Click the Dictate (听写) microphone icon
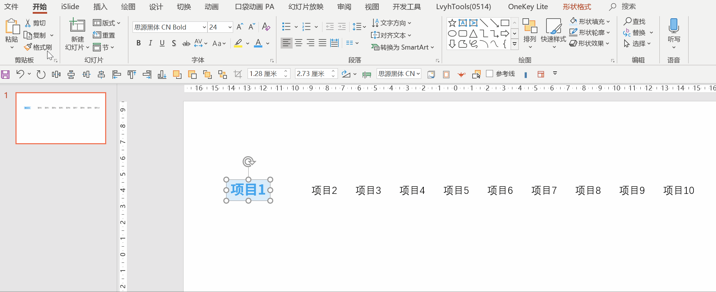Screen dimensions: 716x292 pyautogui.click(x=674, y=26)
